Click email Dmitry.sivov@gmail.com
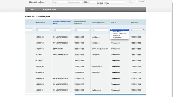 pos(100,49)
